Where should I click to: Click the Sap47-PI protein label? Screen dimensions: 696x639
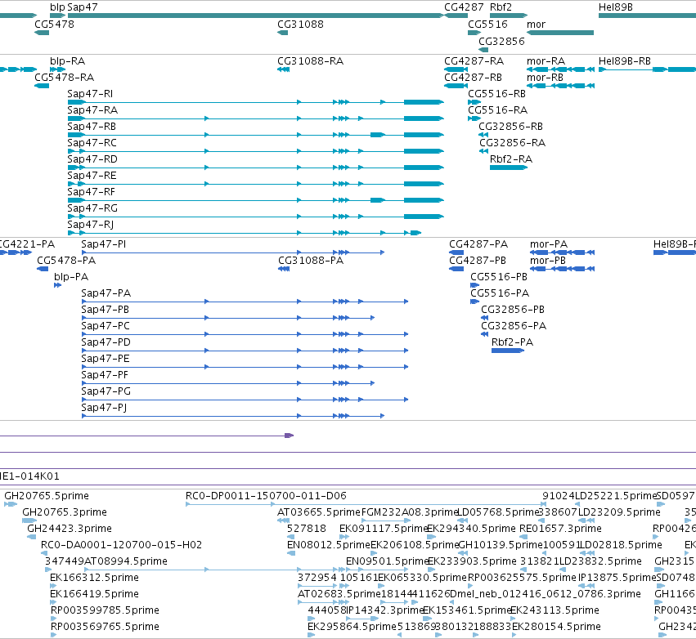103,244
